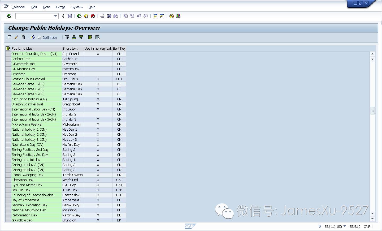Click the arrow icon left of Definition

(x=33, y=37)
